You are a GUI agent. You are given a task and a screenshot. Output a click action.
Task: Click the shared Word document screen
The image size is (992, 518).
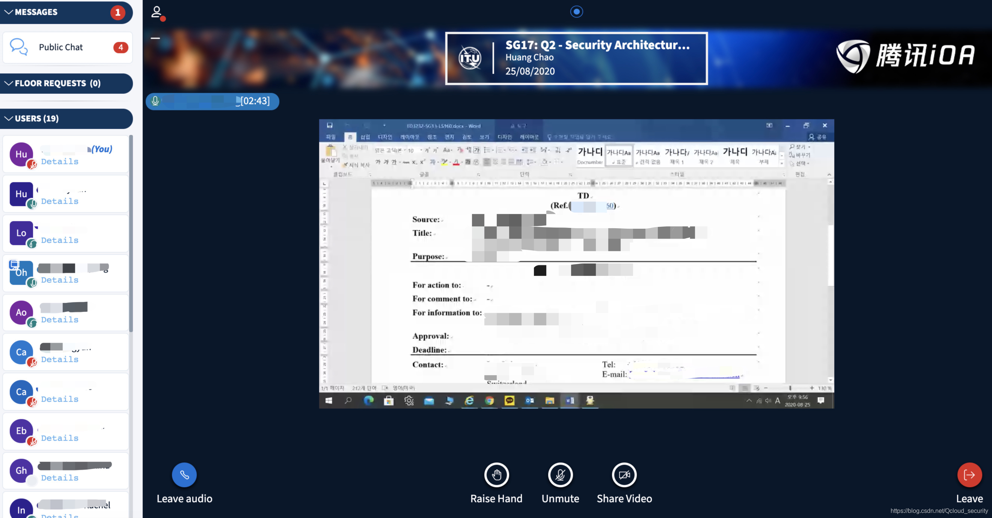click(x=576, y=264)
